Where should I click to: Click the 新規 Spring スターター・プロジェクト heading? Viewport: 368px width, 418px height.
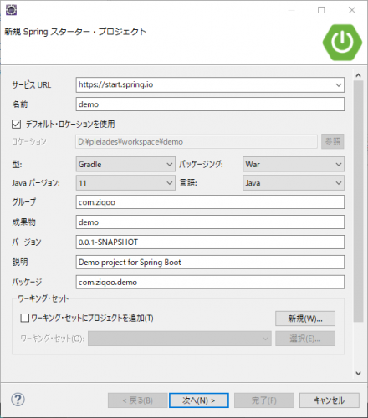point(75,32)
